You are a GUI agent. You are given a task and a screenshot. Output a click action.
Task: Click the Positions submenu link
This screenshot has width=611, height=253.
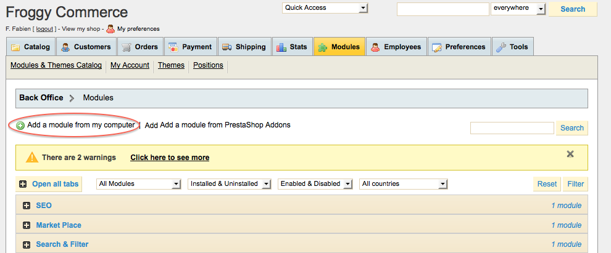[x=208, y=65]
